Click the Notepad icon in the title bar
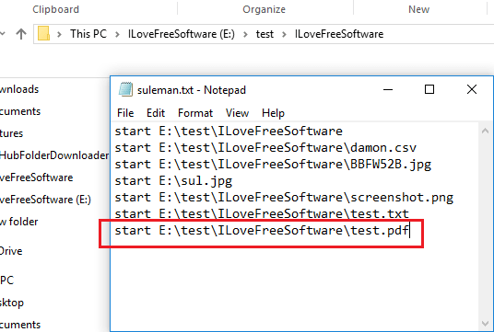 [x=125, y=89]
